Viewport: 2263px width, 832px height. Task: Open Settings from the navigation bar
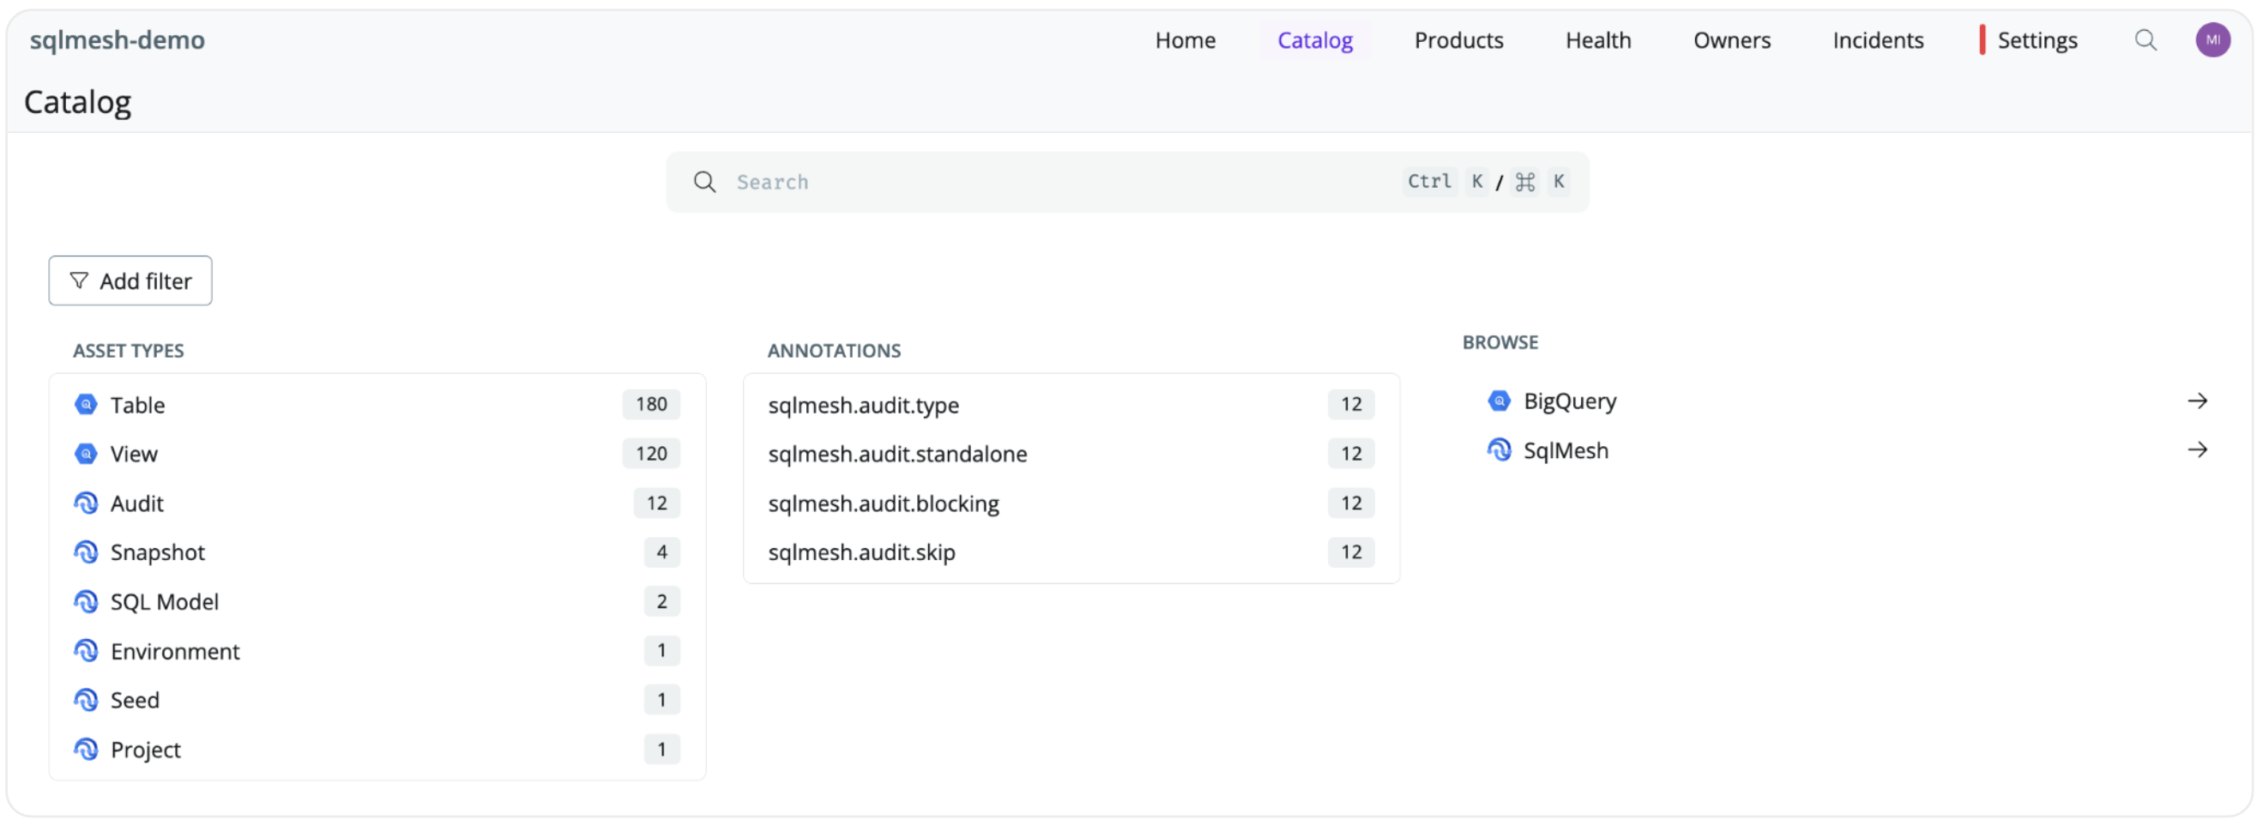(x=2037, y=40)
